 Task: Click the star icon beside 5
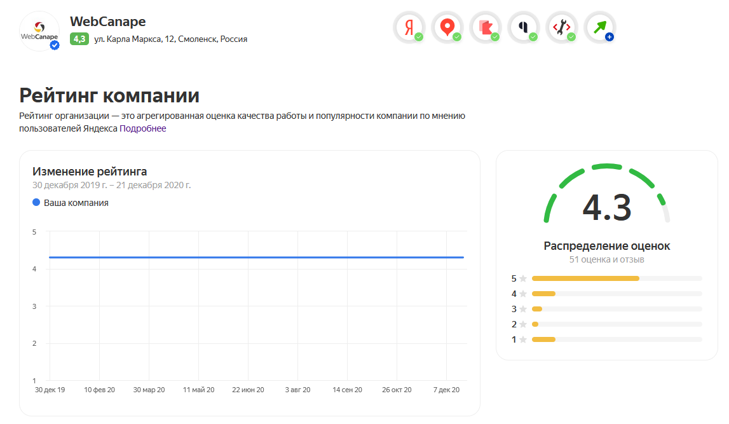click(x=523, y=278)
